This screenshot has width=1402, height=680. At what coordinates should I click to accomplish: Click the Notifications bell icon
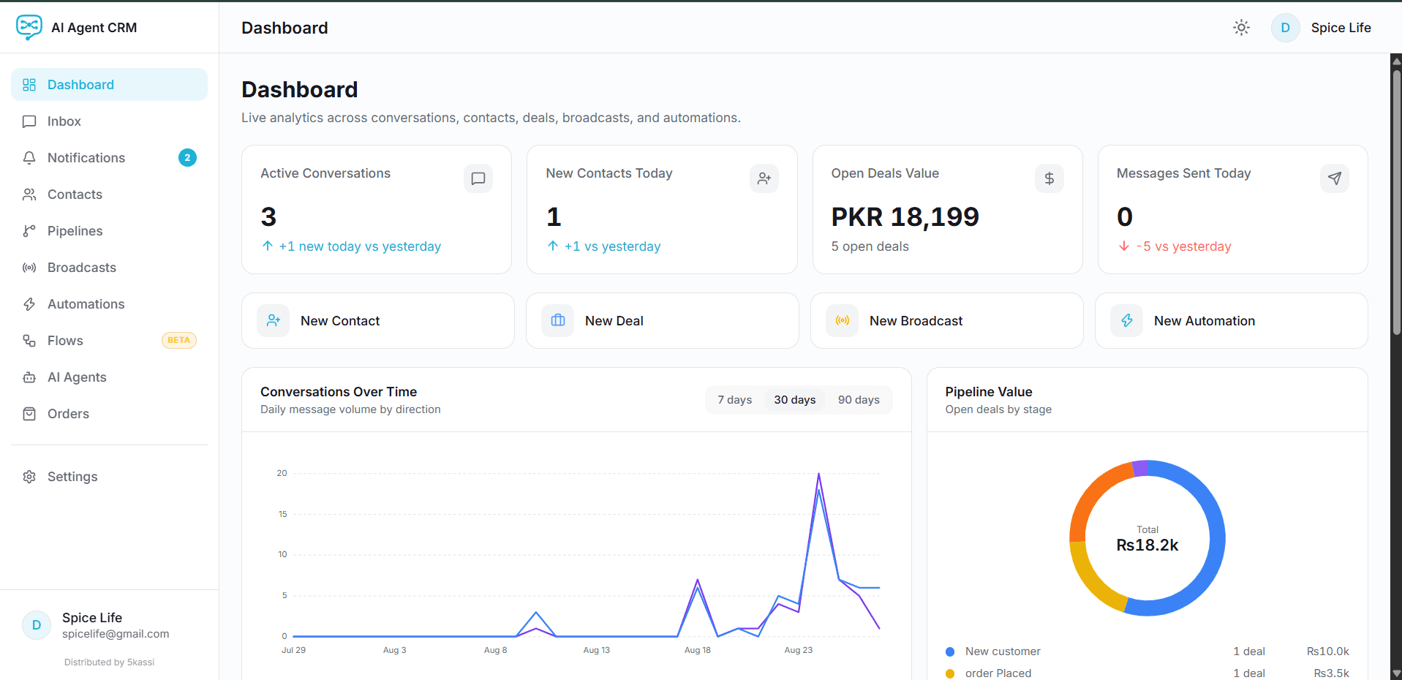29,158
